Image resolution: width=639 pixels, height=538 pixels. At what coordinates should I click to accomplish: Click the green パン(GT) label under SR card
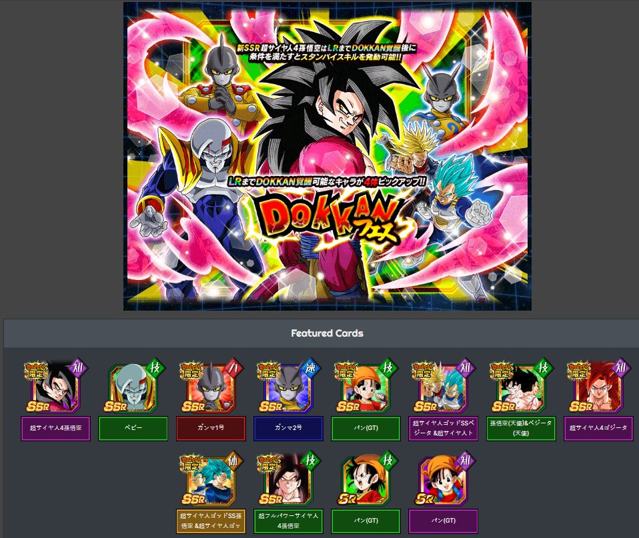click(x=366, y=521)
